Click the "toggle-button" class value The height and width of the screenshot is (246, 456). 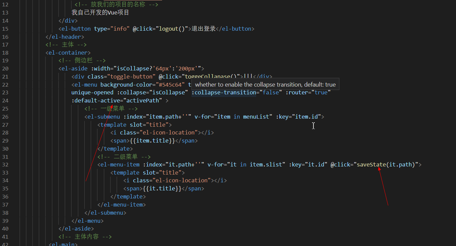coord(131,76)
